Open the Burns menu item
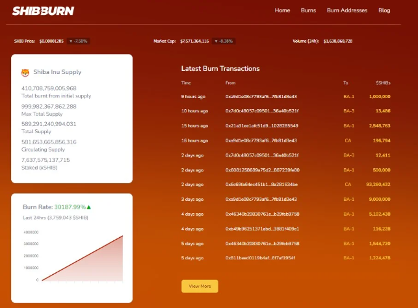This screenshot has height=308, width=418. click(x=308, y=10)
